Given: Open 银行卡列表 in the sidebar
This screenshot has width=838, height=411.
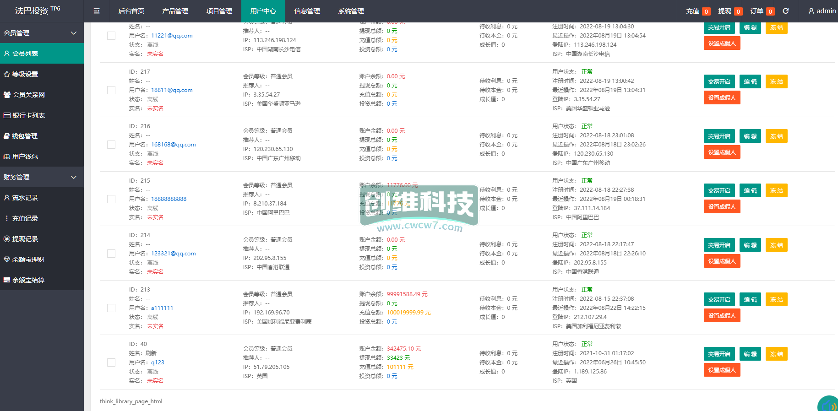Looking at the screenshot, I should pyautogui.click(x=42, y=115).
